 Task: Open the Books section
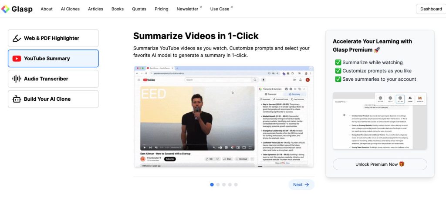click(118, 9)
